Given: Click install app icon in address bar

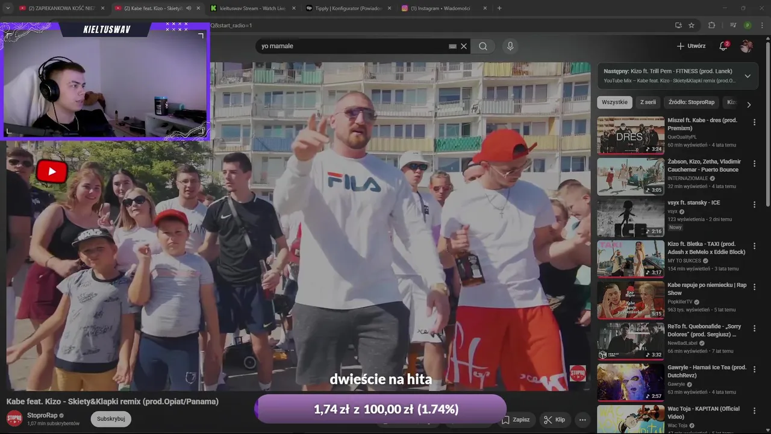Looking at the screenshot, I should (x=678, y=25).
